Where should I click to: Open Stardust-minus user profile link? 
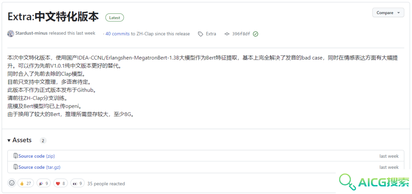tap(32, 33)
